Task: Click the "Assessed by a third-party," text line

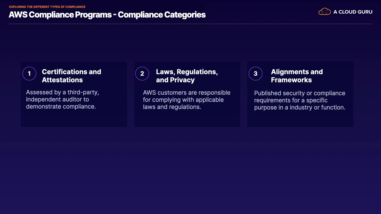Action: [x=62, y=92]
